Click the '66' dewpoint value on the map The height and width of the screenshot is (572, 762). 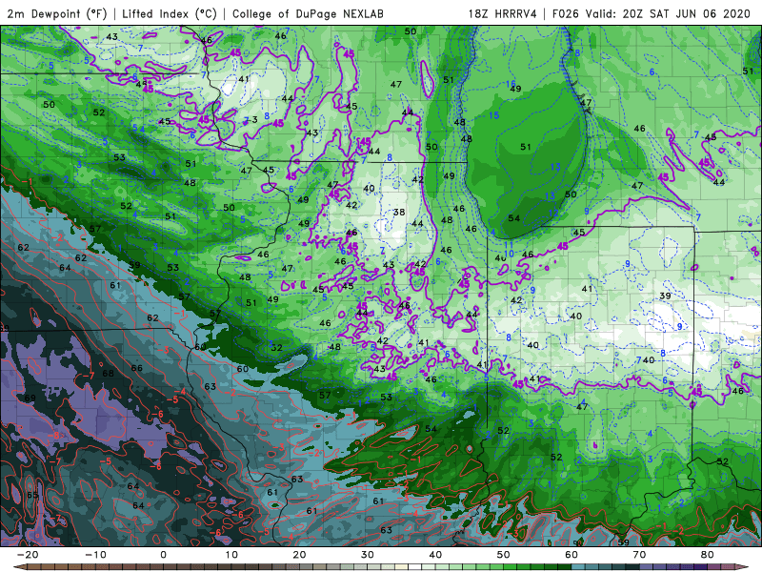137,368
